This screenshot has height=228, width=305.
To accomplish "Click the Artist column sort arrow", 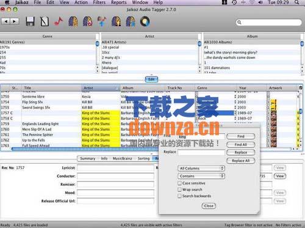I will click(x=117, y=88).
